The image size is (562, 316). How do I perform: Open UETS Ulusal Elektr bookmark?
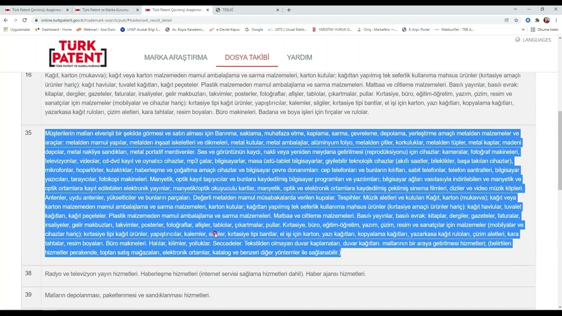(288, 29)
